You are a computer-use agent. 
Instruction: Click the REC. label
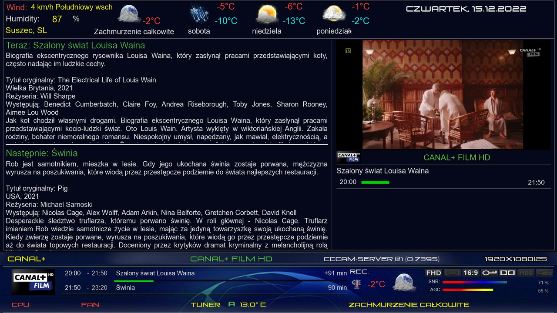359,272
